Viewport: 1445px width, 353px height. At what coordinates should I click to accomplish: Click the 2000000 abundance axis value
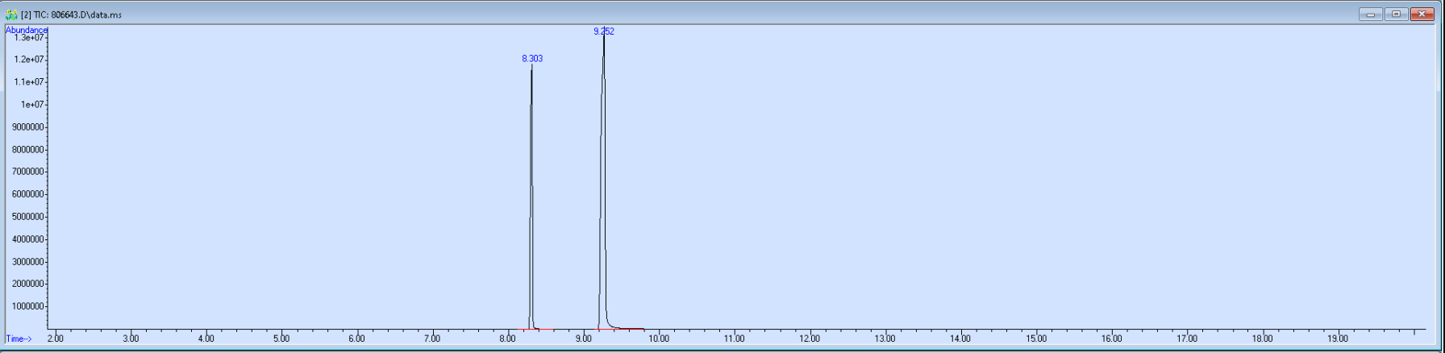(30, 284)
